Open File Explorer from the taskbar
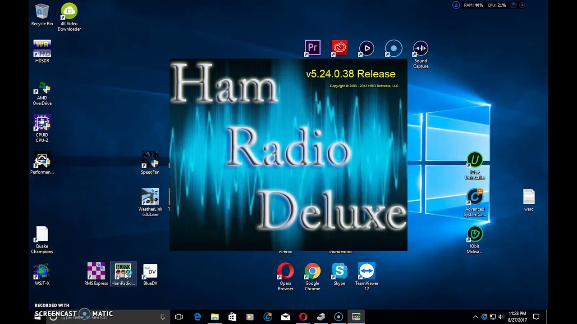 point(215,317)
